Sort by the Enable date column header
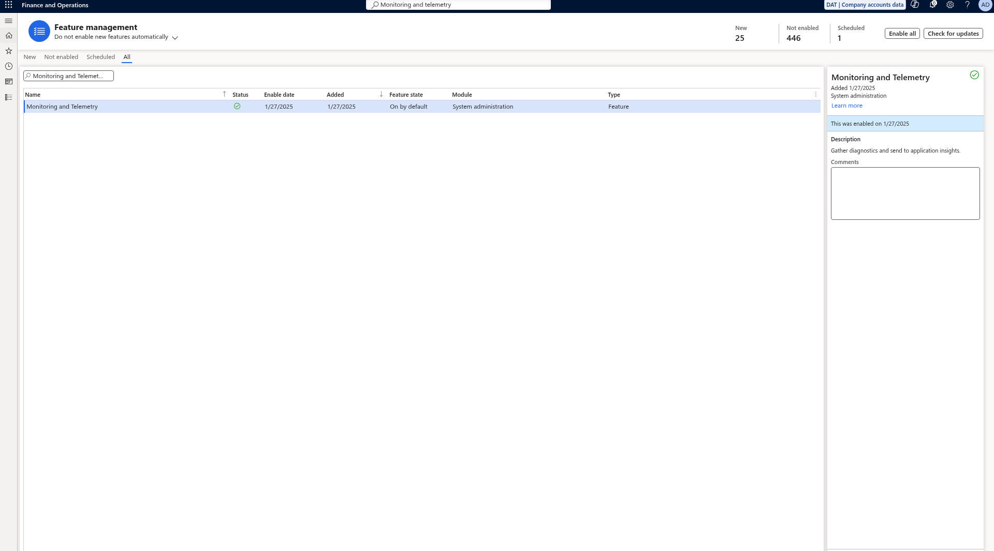This screenshot has height=551, width=994. (279, 95)
